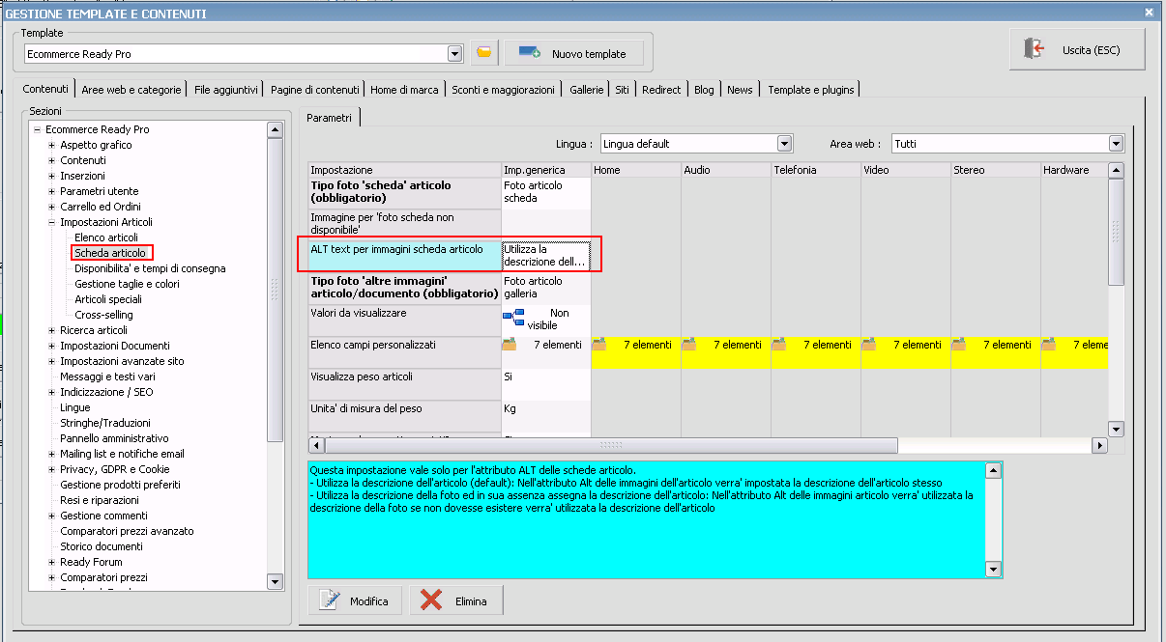Expand the Indicizzazione / SEO node
Screen dimensions: 1166x642
tap(51, 392)
